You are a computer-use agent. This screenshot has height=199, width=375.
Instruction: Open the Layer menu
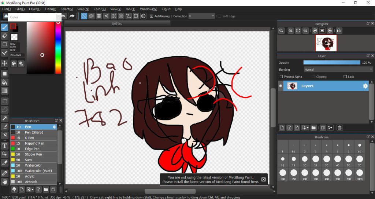pos(35,9)
